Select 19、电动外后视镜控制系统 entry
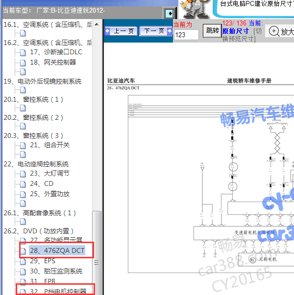 [43, 81]
